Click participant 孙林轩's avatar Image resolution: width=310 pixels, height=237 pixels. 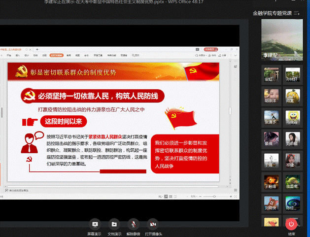click(x=293, y=73)
